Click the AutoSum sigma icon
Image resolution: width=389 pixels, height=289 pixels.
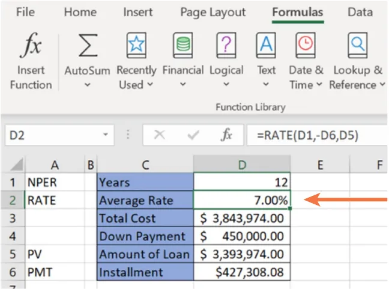coord(88,46)
